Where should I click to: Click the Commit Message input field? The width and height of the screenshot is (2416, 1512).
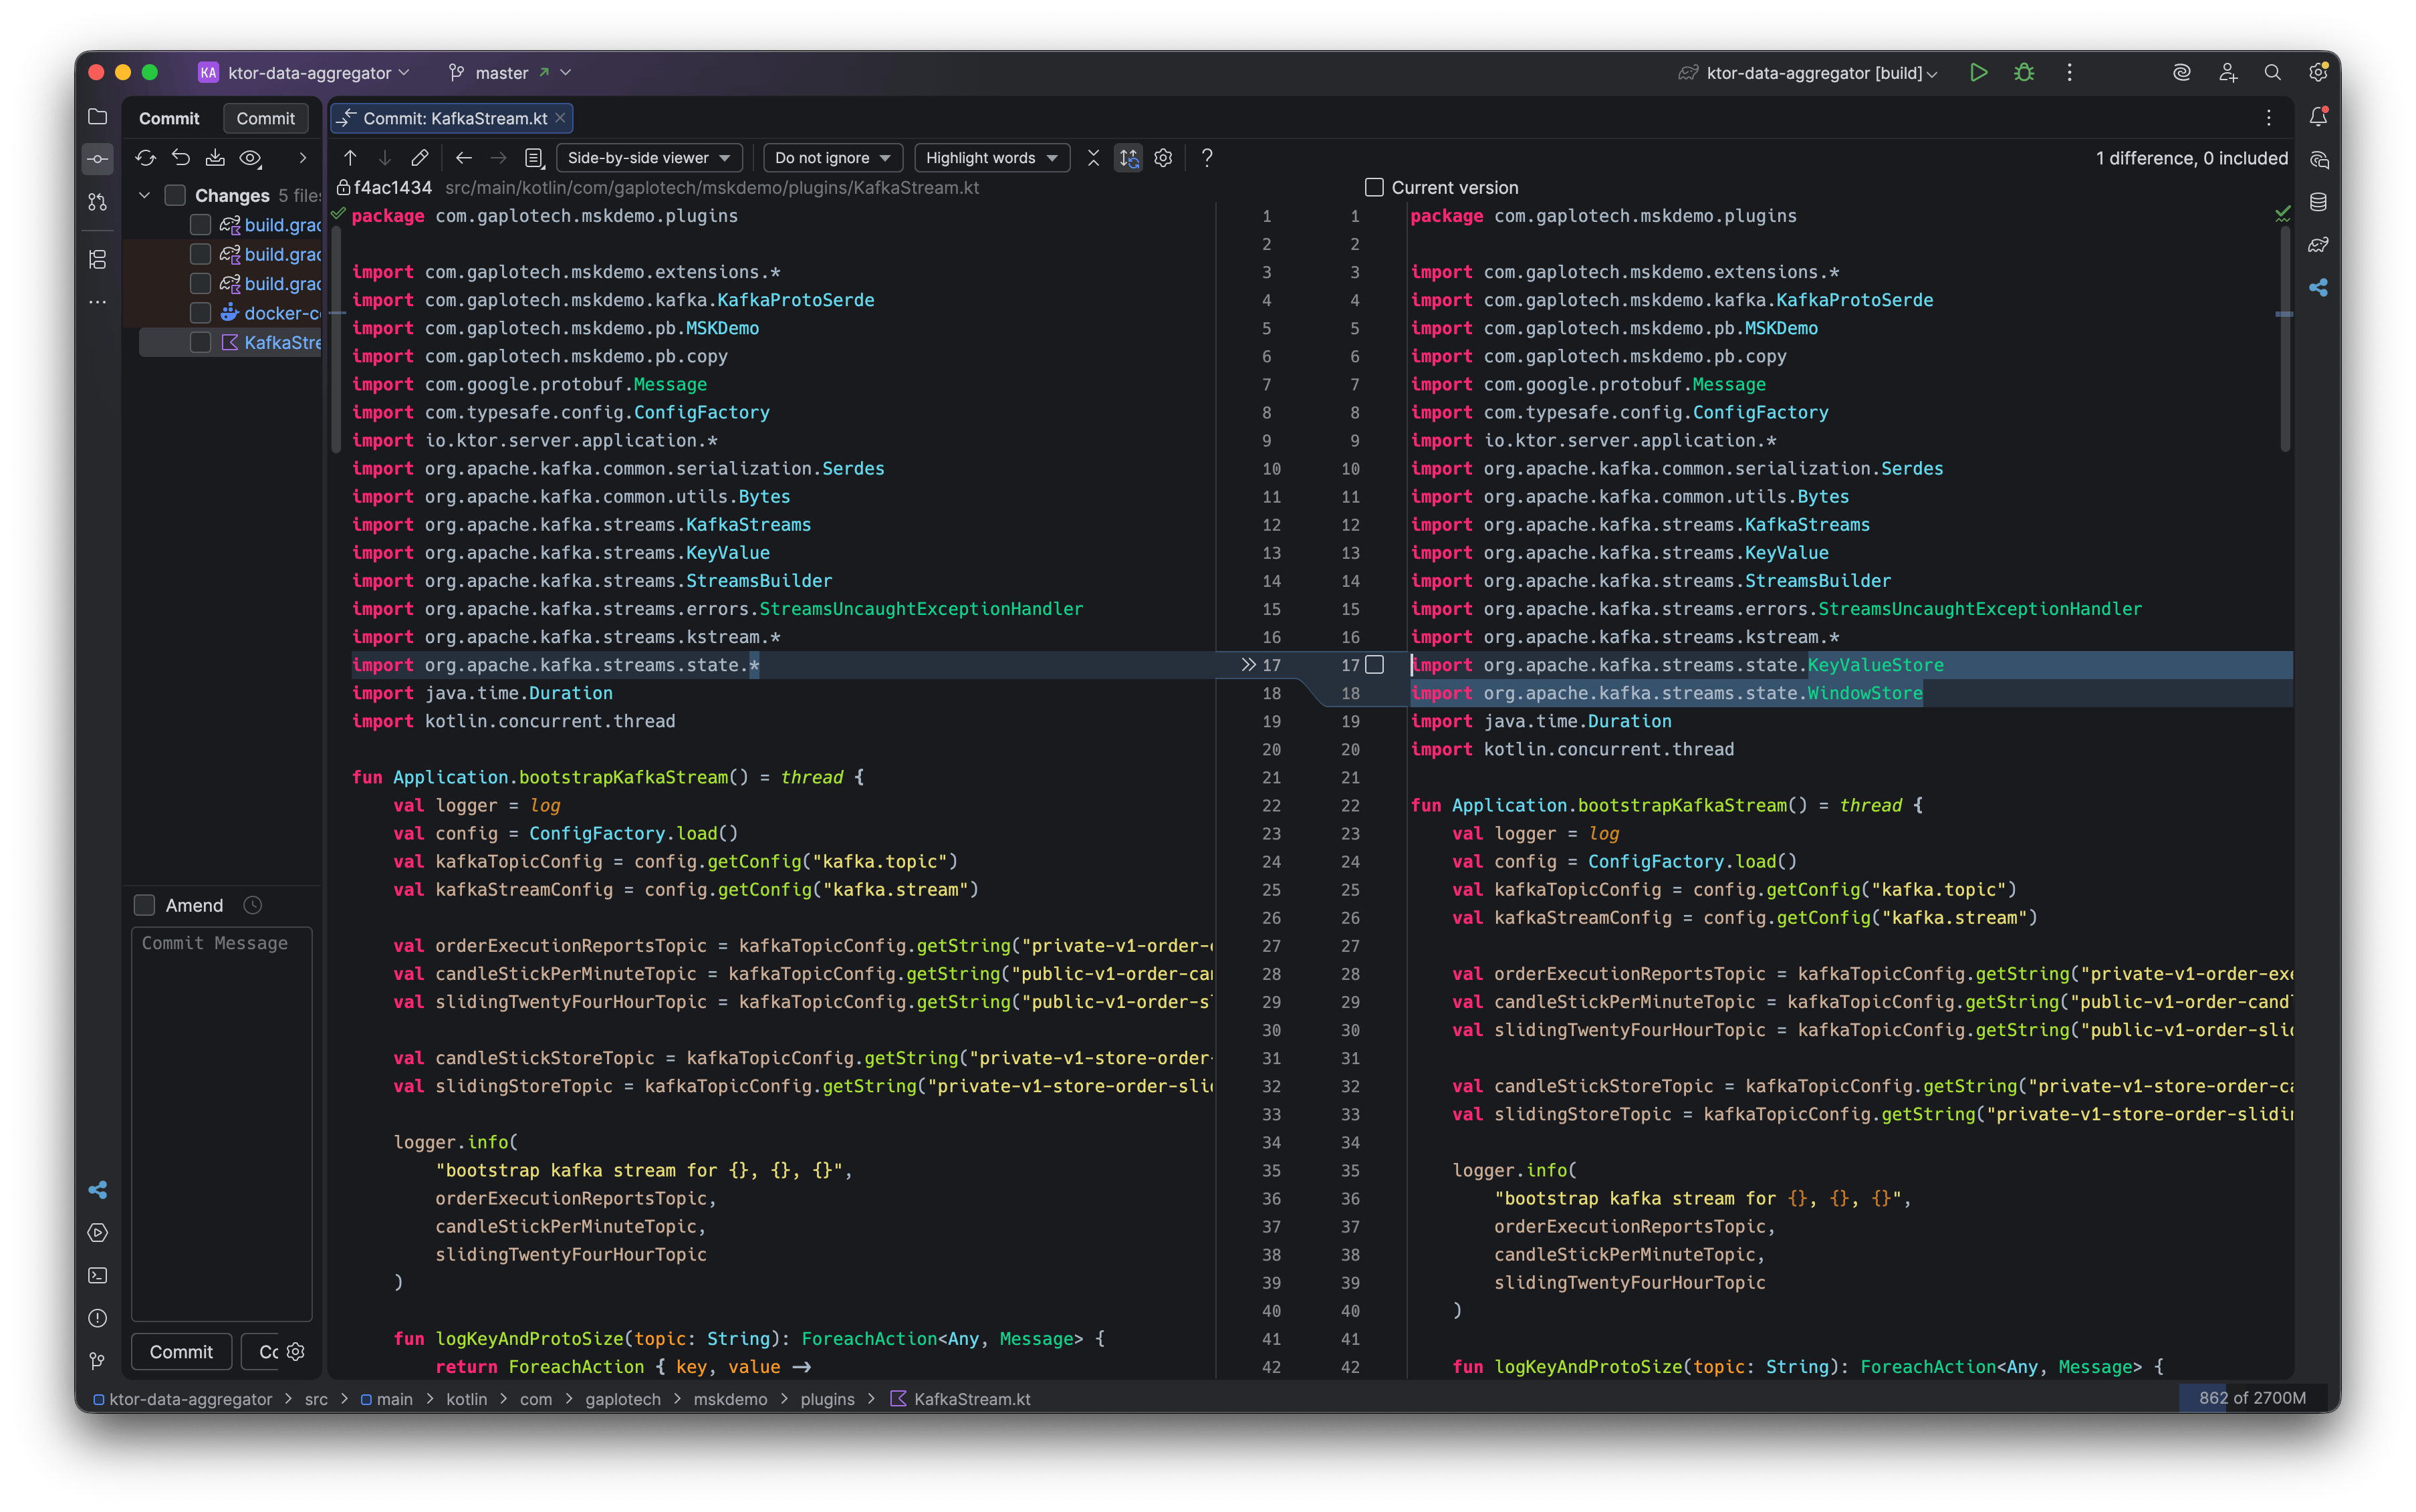click(222, 1124)
